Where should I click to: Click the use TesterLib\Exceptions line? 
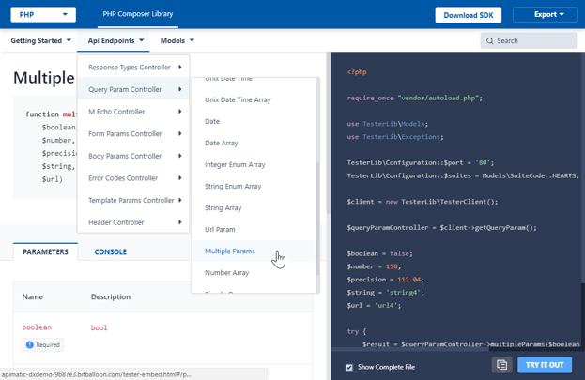click(395, 137)
